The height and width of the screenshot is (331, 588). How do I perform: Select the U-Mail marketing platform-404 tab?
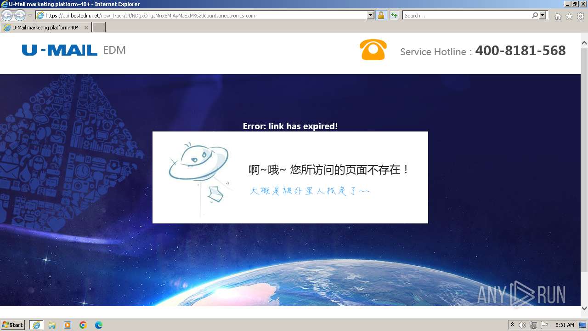[x=45, y=28]
